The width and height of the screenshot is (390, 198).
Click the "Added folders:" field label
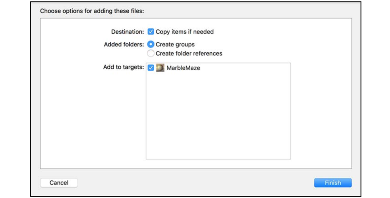pos(124,45)
